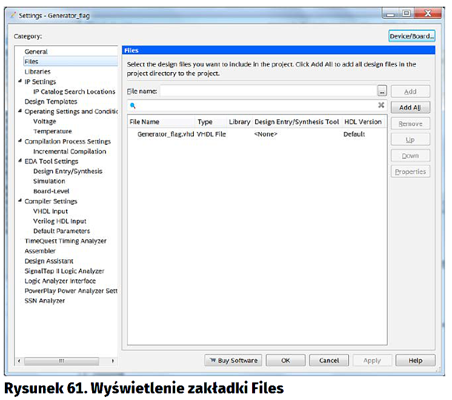The image size is (452, 400).
Task: Collapse the Operating Settings and Conditions node
Action: 20,112
